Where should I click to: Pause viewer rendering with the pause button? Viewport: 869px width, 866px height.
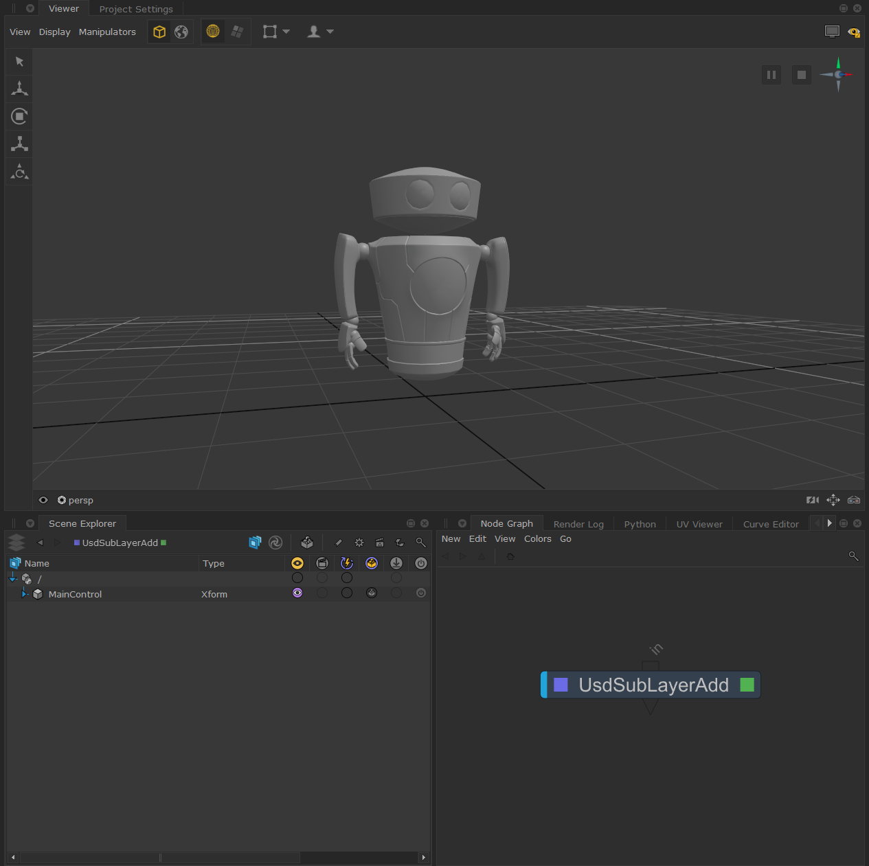[x=771, y=75]
